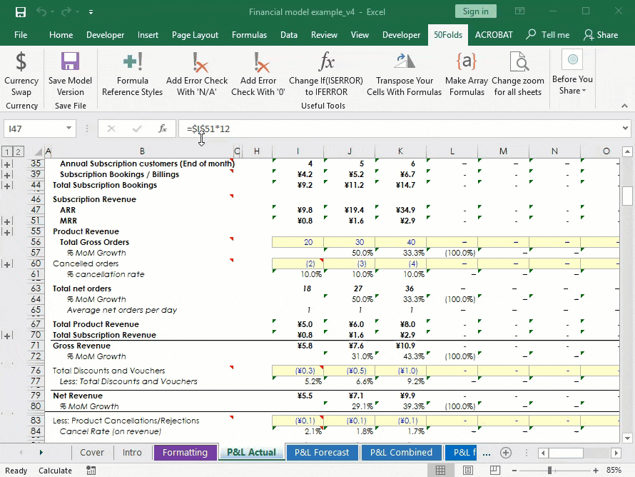Switch to the View ribbon tab
This screenshot has height=477, width=635.
pyautogui.click(x=360, y=35)
